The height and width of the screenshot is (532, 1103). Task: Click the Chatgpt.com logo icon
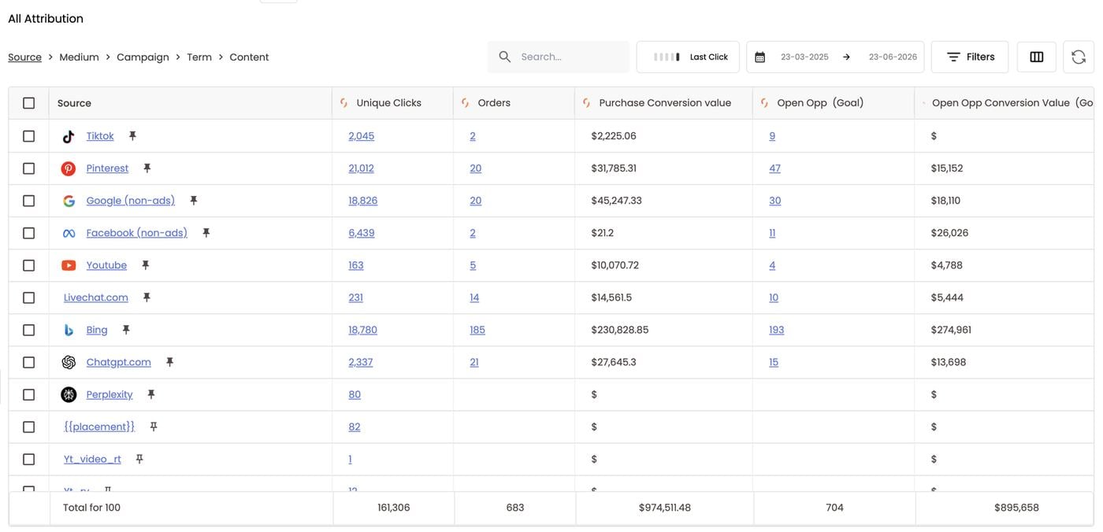pyautogui.click(x=69, y=362)
